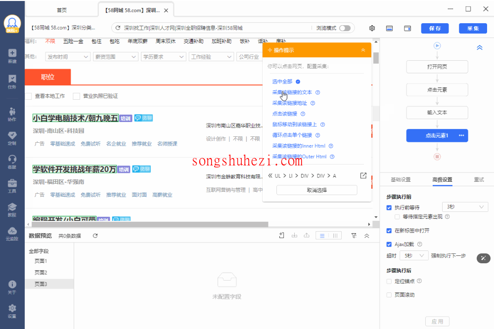Viewport: 494px width, 329px height.
Task: Open the 工作经验 dropdown
Action: pos(212,57)
